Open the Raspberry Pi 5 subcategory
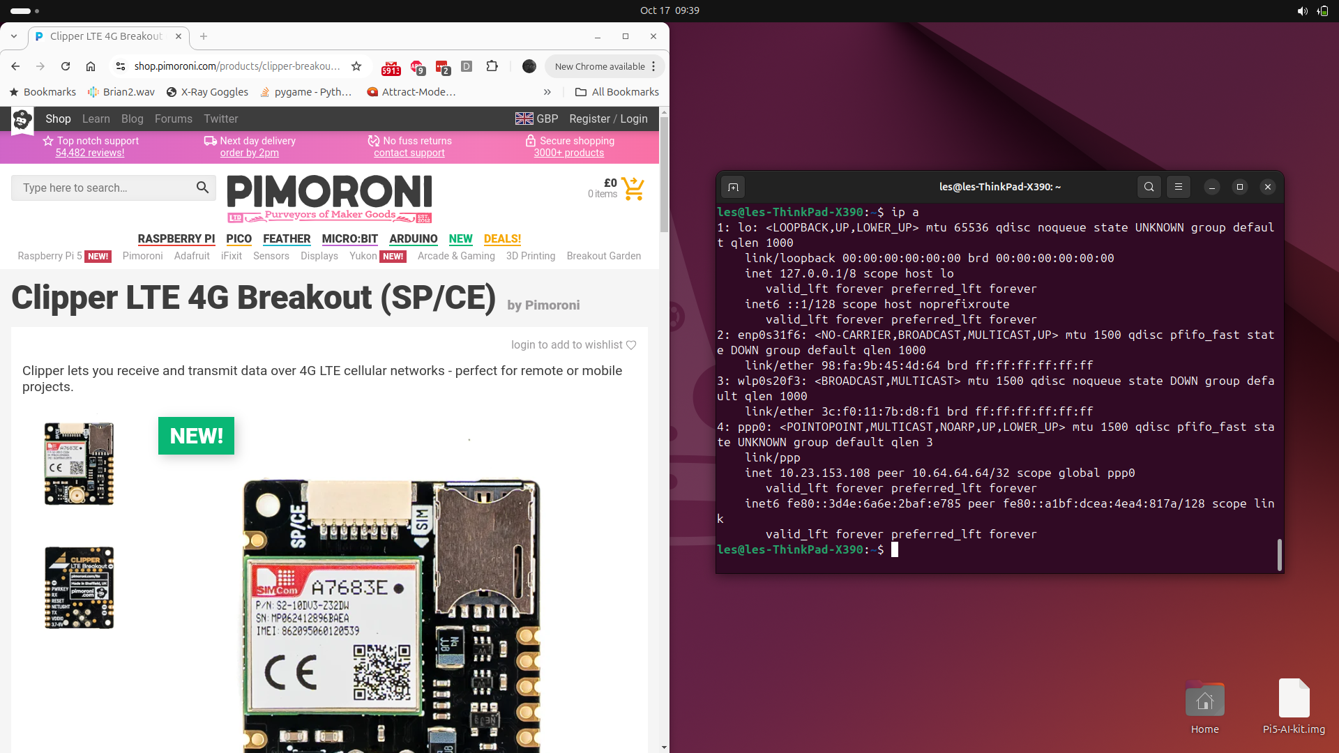The width and height of the screenshot is (1339, 753). [x=50, y=256]
